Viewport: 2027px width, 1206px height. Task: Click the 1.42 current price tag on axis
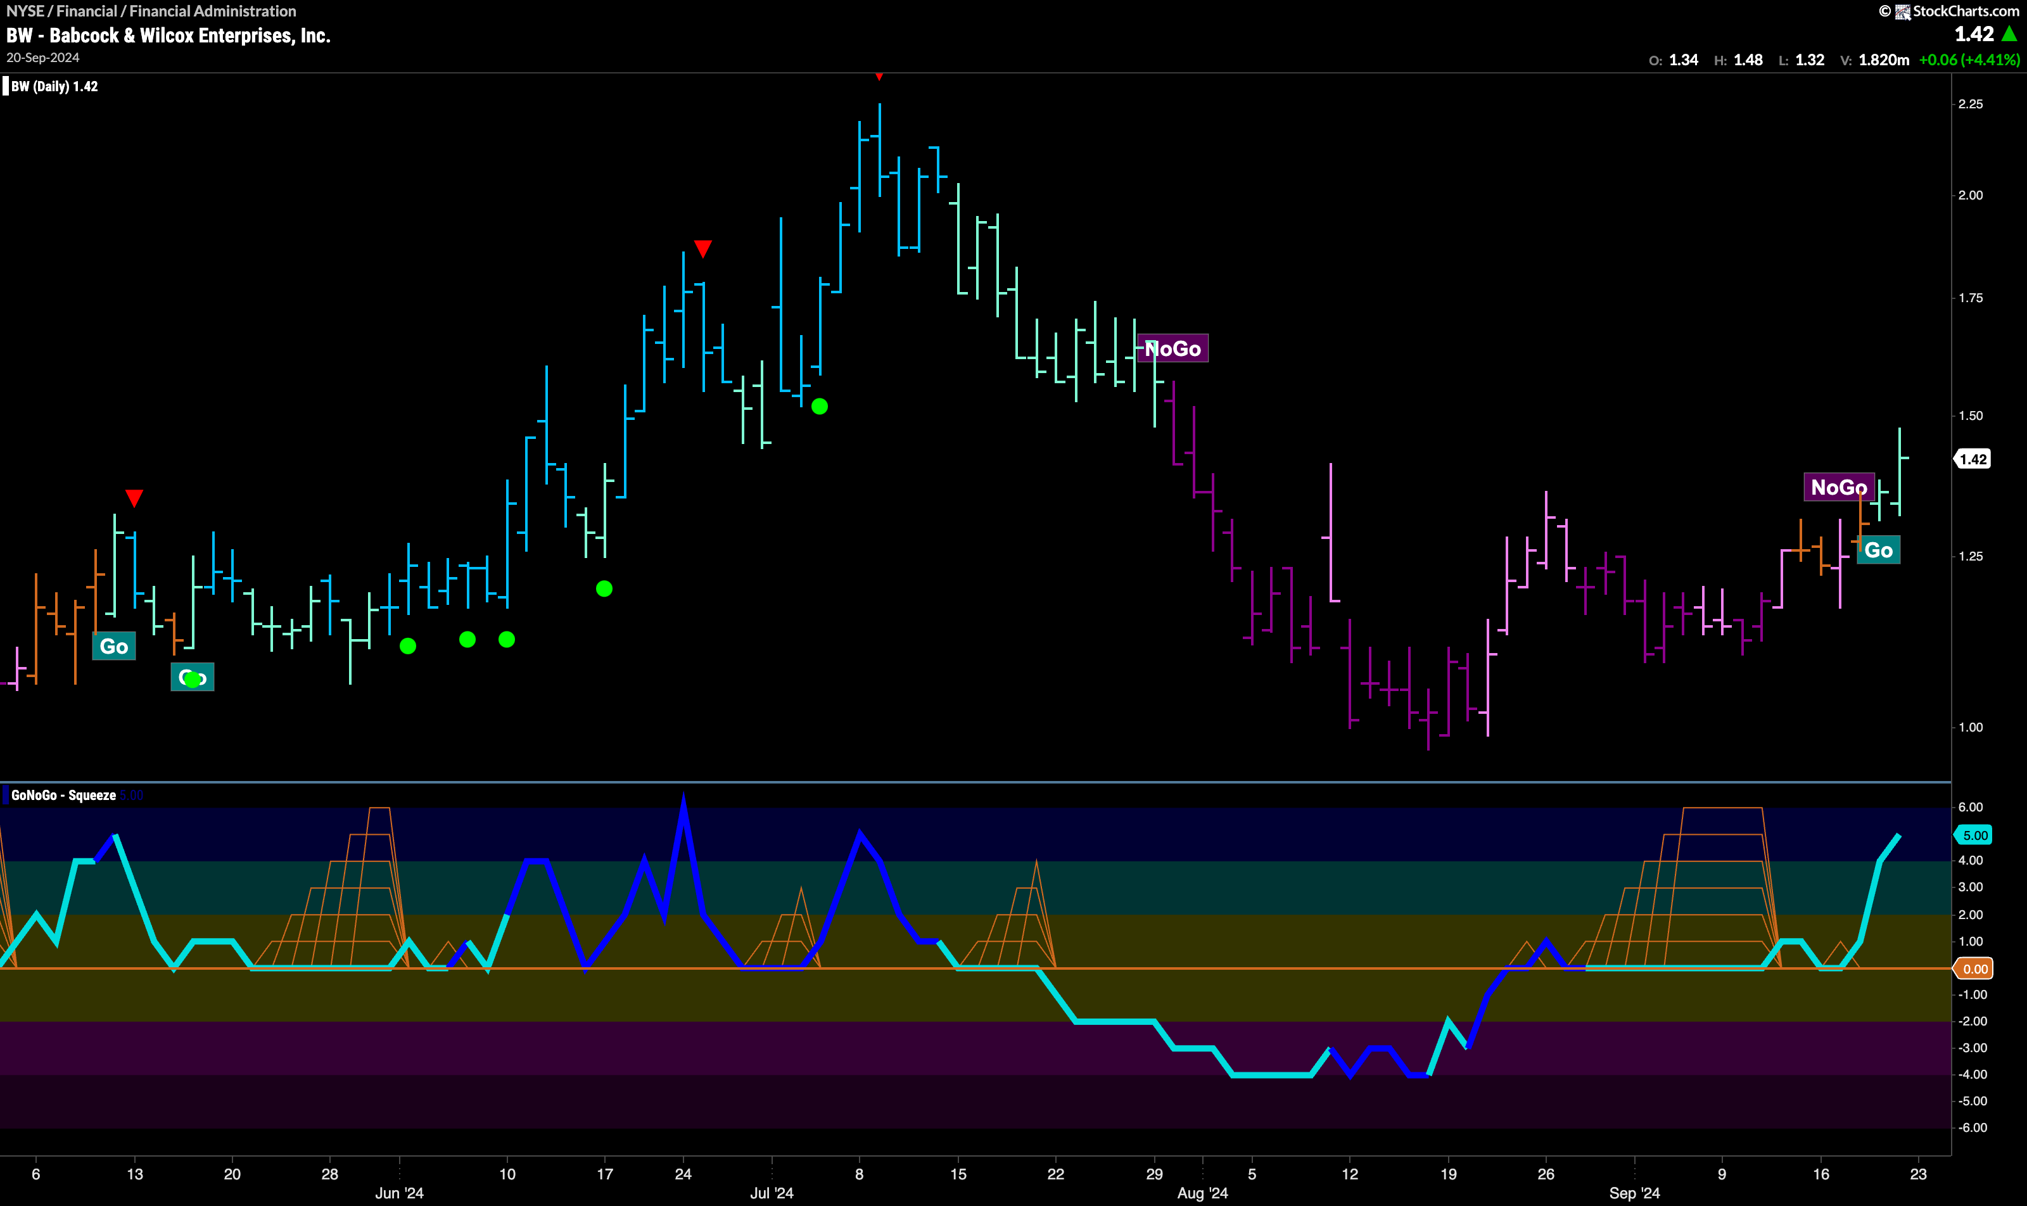pos(1973,459)
